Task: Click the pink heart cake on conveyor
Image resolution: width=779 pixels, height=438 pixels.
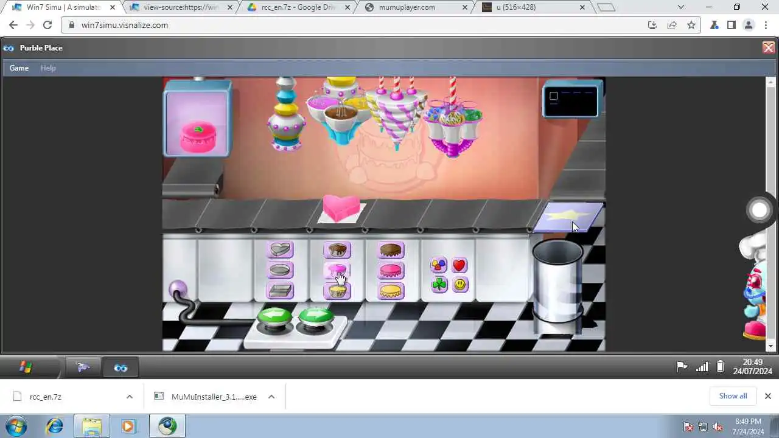Action: pos(341,208)
